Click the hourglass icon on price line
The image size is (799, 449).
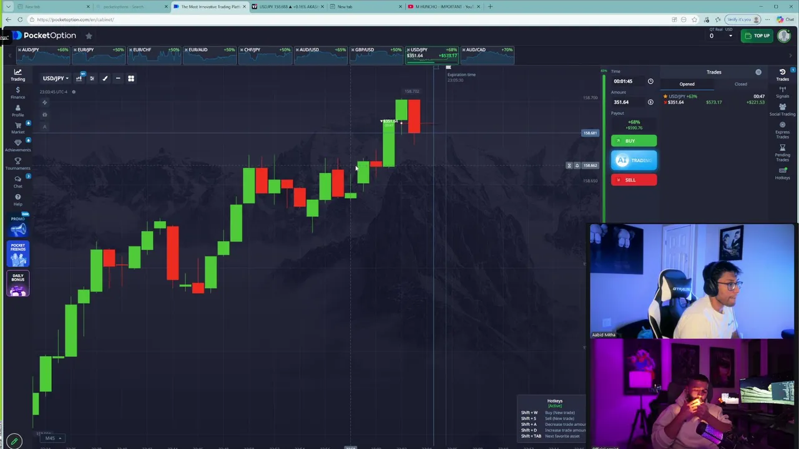(x=569, y=165)
